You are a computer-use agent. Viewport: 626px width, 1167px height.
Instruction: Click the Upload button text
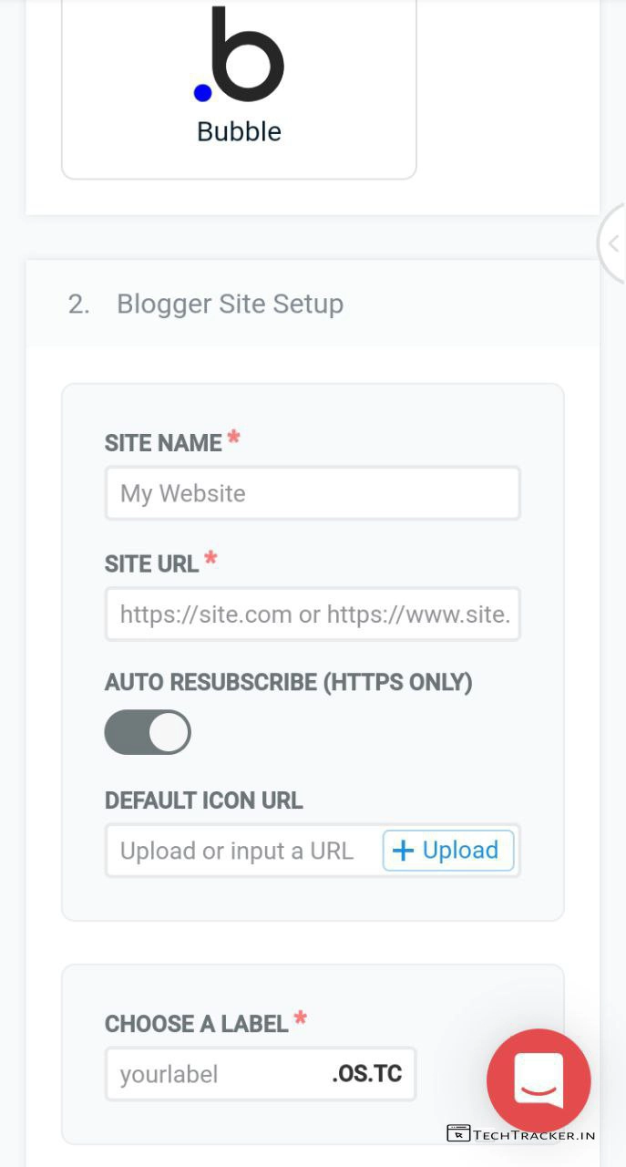460,851
